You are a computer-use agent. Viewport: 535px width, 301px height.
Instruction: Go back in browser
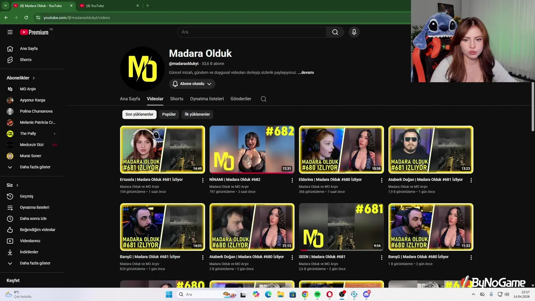pos(6,18)
